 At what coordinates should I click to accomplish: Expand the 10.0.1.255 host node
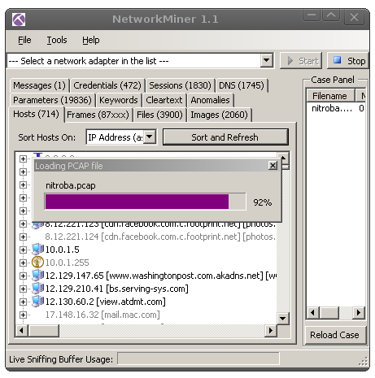pos(24,263)
